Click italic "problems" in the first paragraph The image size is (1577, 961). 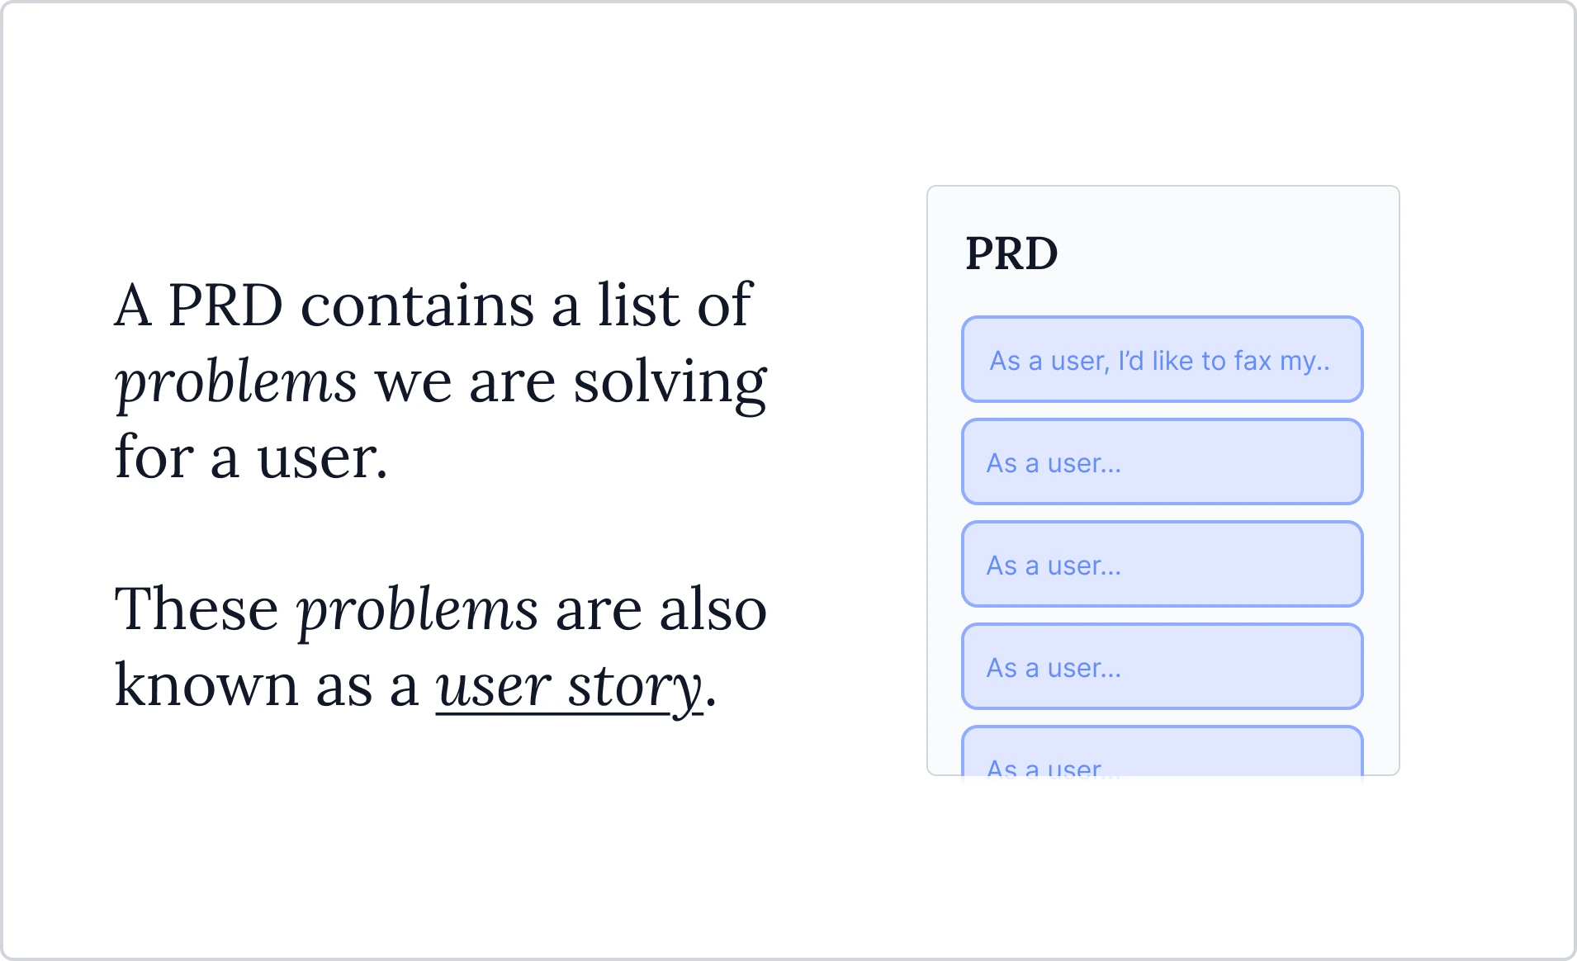click(236, 382)
